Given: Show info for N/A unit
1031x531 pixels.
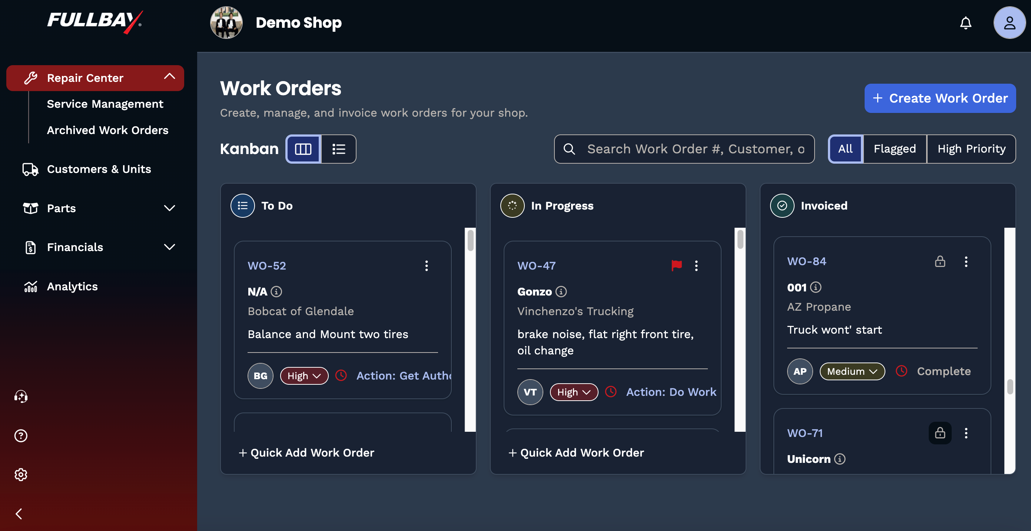Looking at the screenshot, I should 276,292.
